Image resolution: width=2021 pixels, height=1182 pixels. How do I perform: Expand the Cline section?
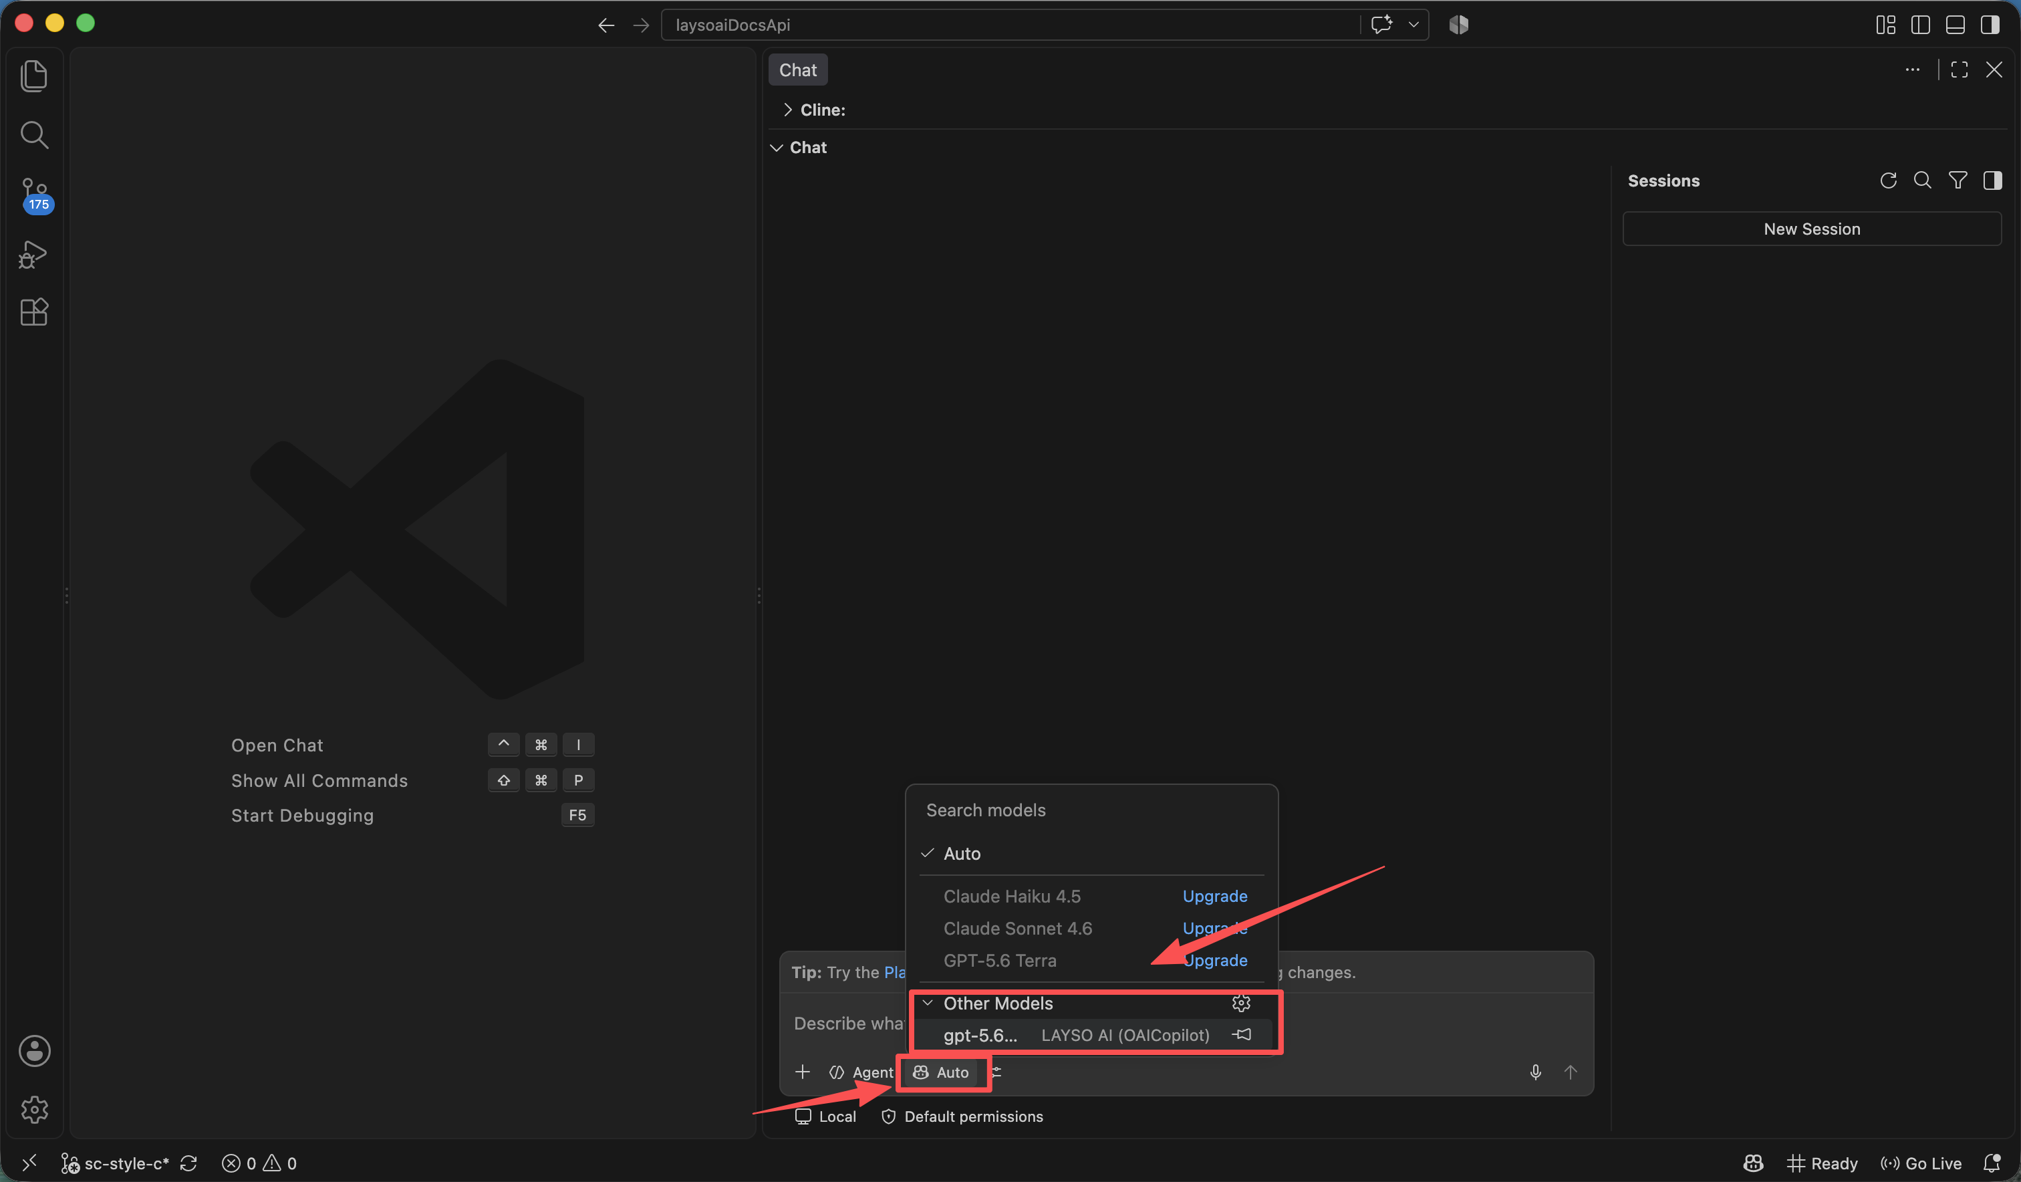click(814, 110)
